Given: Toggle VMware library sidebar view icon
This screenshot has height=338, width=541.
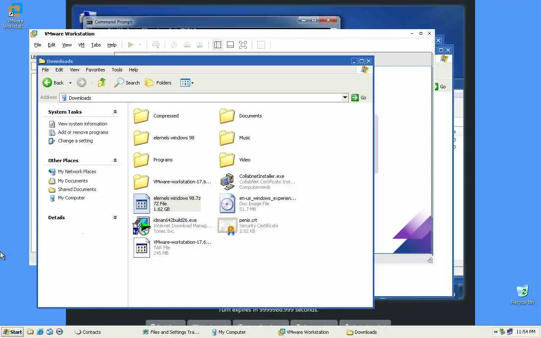Looking at the screenshot, I should [217, 45].
